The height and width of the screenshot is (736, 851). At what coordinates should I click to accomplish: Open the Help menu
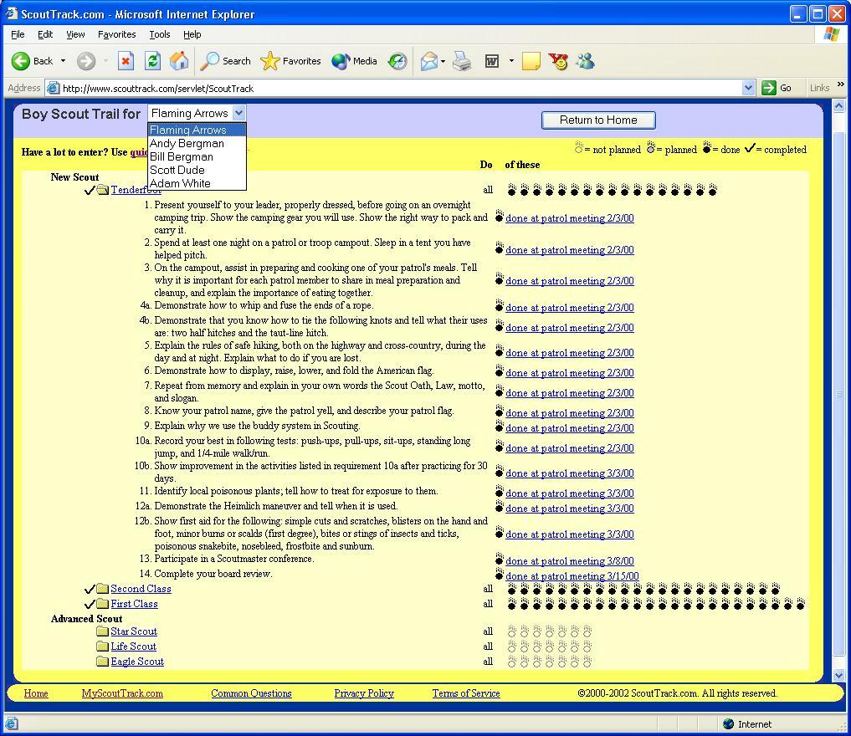(x=192, y=34)
